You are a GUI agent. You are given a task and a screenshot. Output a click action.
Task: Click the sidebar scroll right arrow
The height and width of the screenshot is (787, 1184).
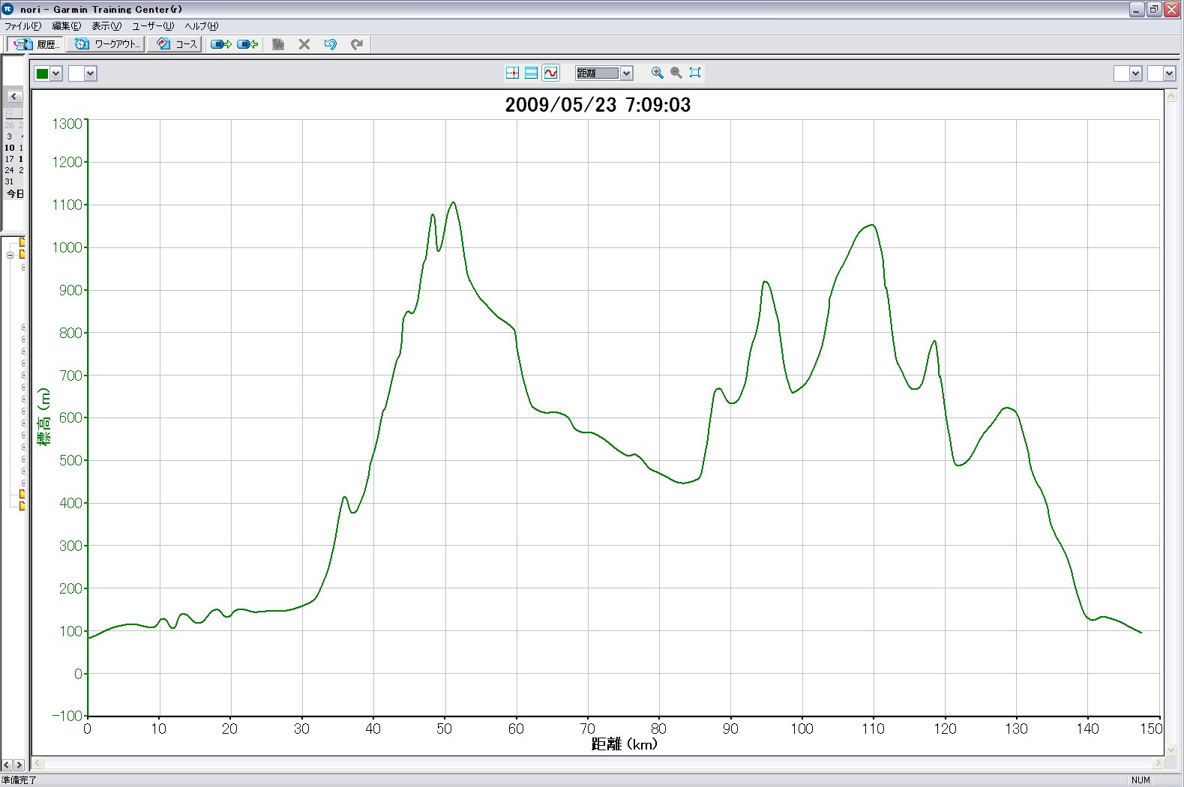19,765
